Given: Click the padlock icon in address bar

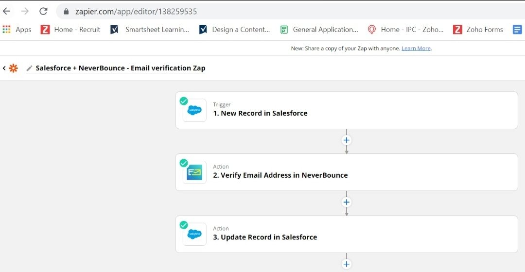Looking at the screenshot, I should [66, 11].
